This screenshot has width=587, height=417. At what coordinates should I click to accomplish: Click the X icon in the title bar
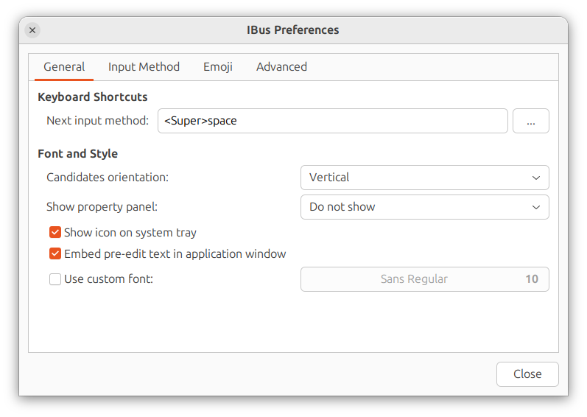(x=32, y=30)
